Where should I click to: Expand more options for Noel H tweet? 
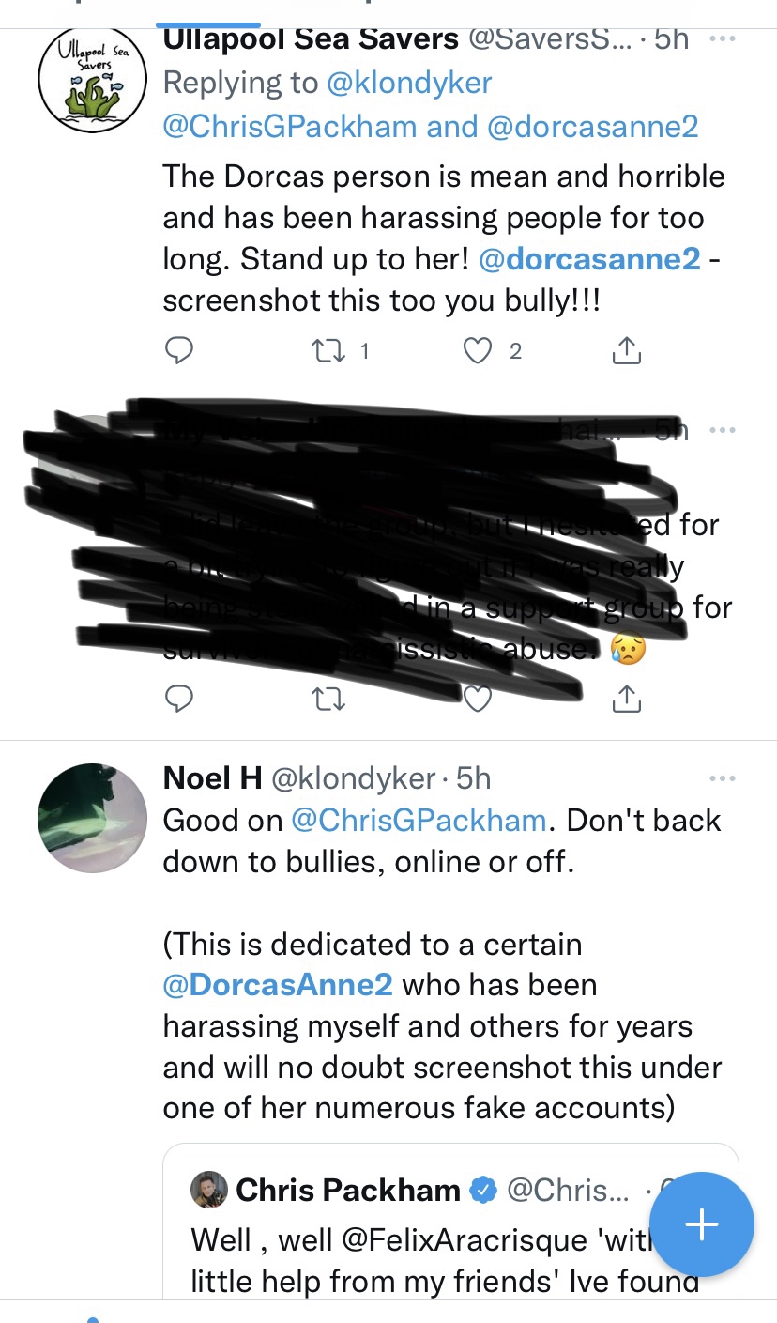point(723,778)
